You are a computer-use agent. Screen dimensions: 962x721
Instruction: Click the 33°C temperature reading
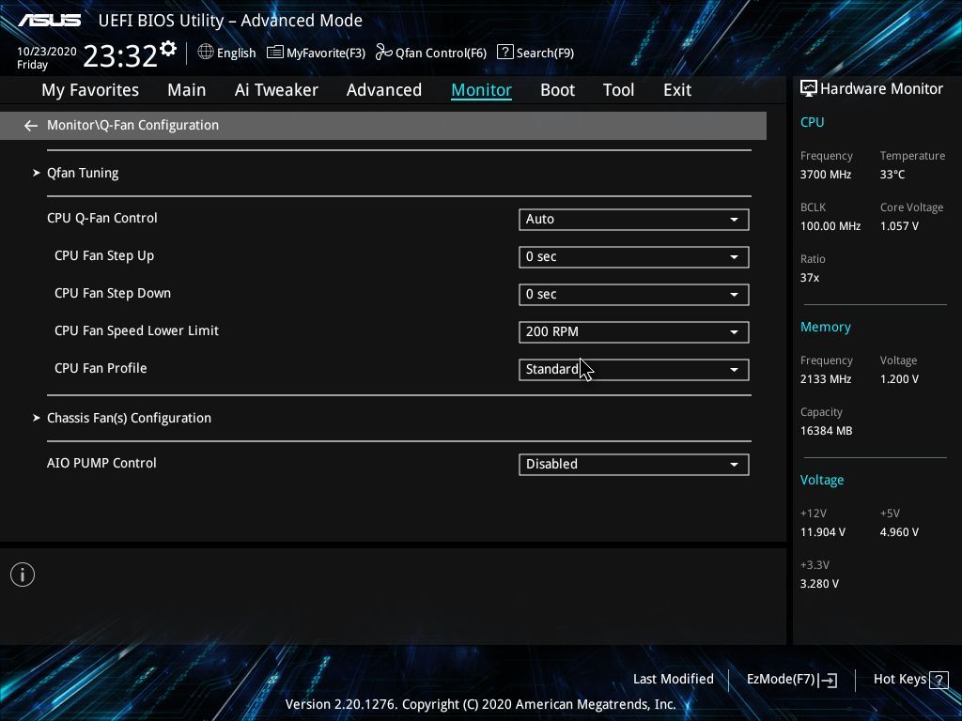click(x=892, y=175)
